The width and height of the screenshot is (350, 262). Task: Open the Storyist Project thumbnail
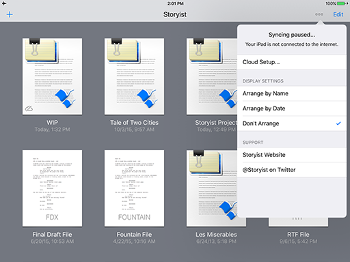click(212, 76)
